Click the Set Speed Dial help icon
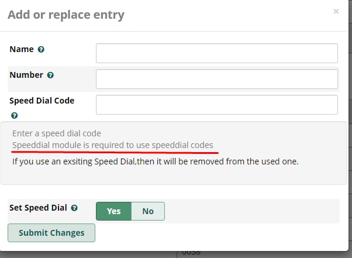This screenshot has height=258, width=352. pos(74,208)
